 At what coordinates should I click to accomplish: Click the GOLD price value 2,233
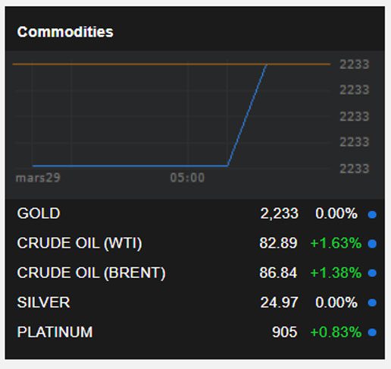279,214
